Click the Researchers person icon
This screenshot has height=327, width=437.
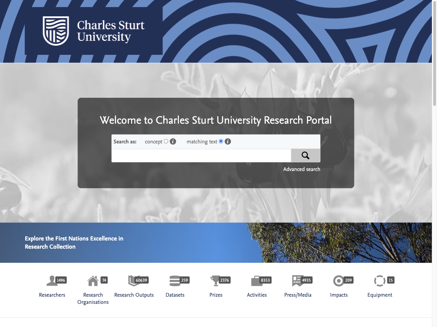click(52, 281)
